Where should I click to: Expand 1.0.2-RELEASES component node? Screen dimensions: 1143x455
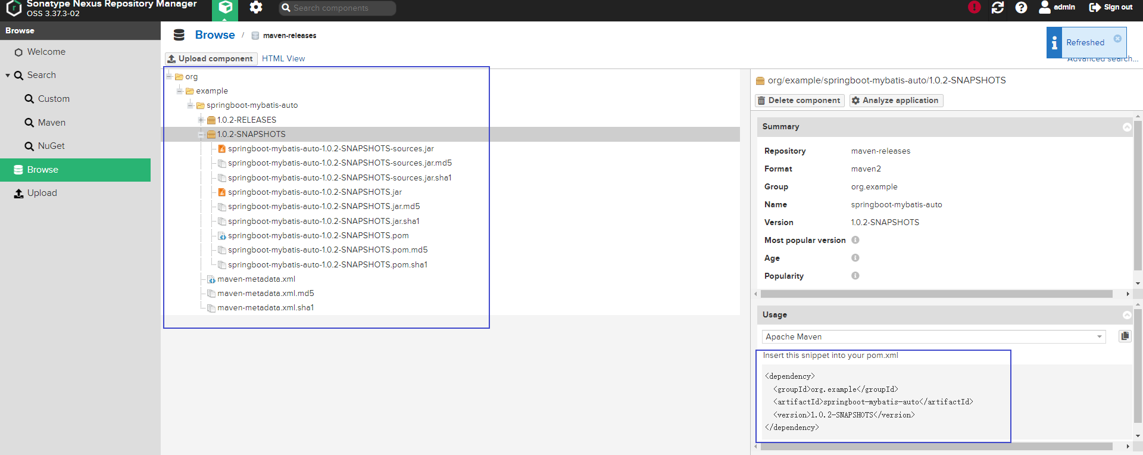click(x=201, y=120)
